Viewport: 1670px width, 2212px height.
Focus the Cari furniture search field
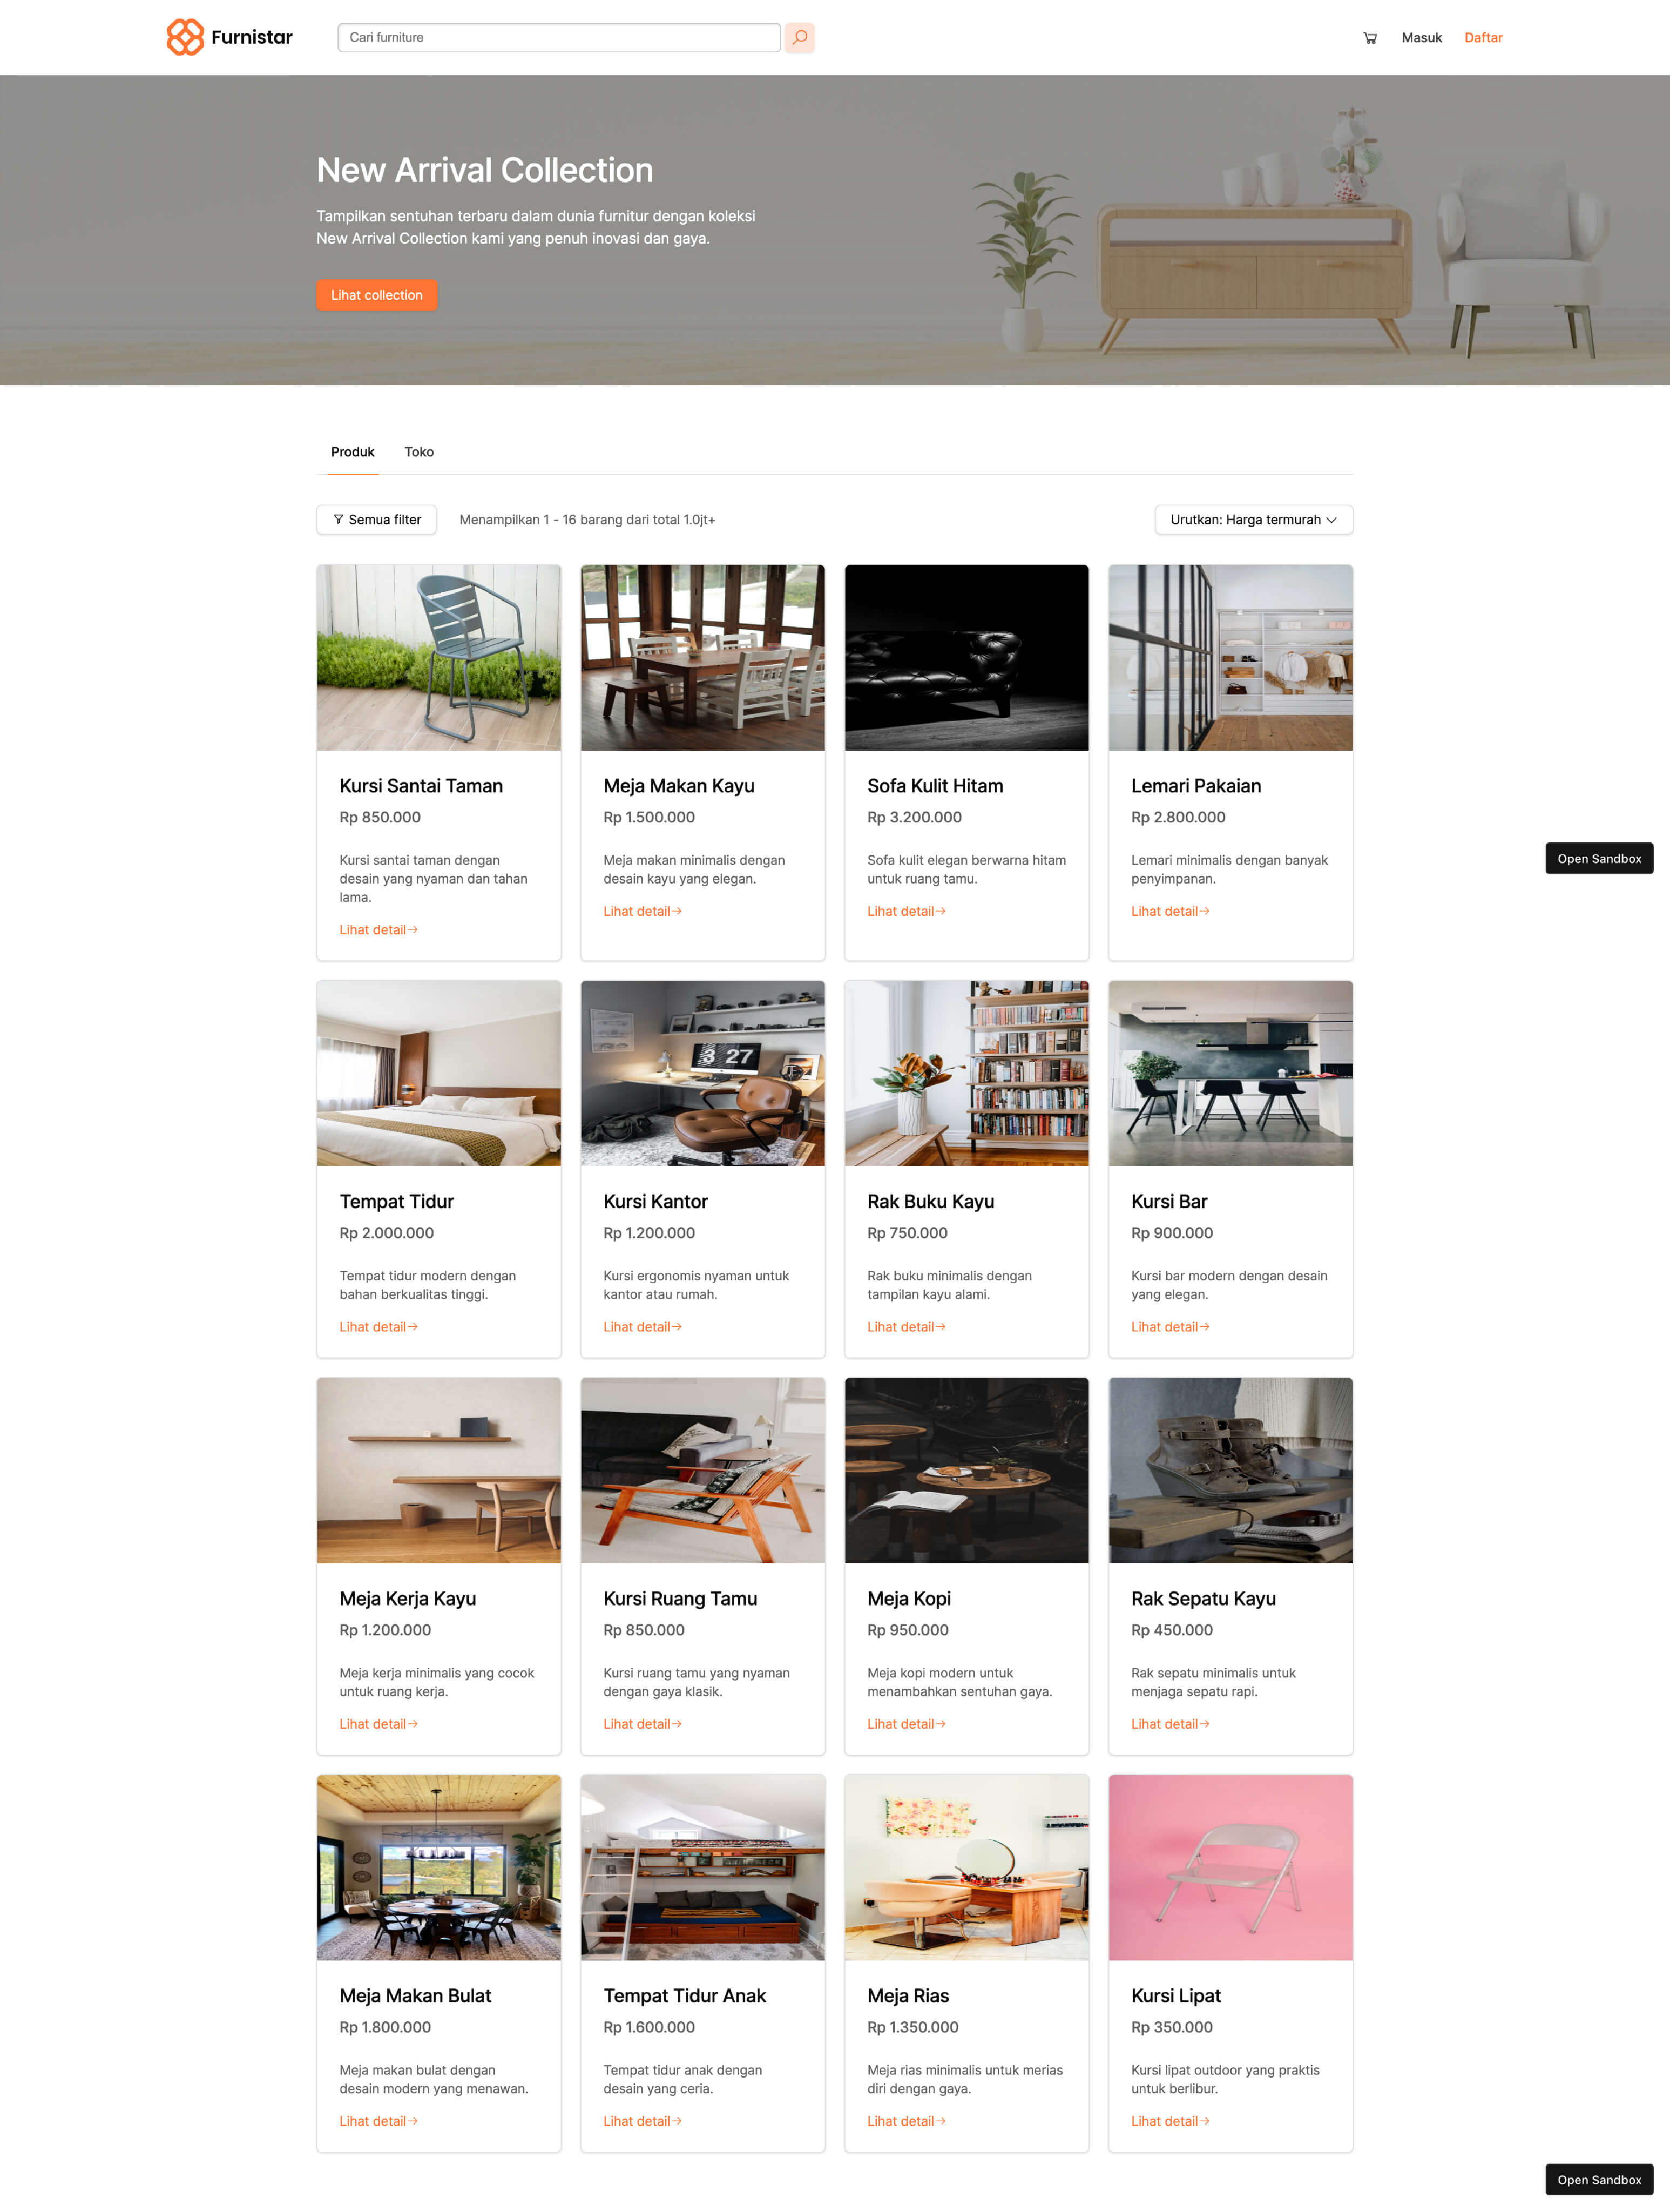(x=559, y=37)
